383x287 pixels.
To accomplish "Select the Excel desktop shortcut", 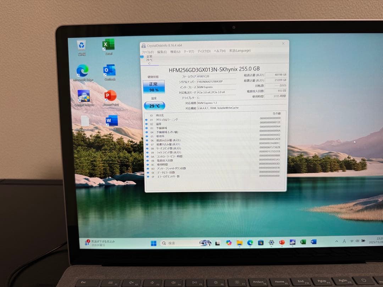I will [x=109, y=45].
